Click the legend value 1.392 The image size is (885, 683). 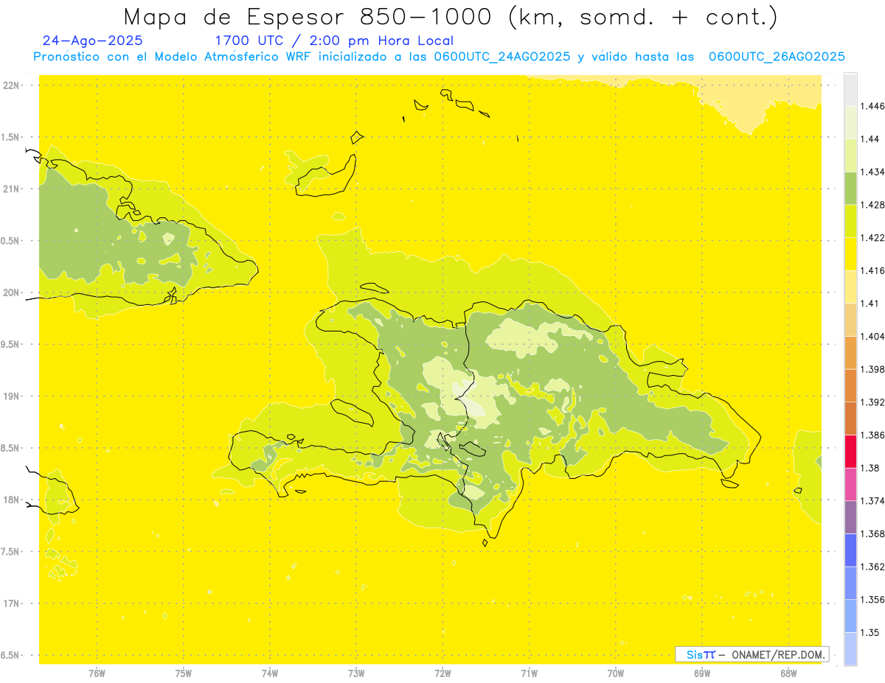pyautogui.click(x=872, y=402)
